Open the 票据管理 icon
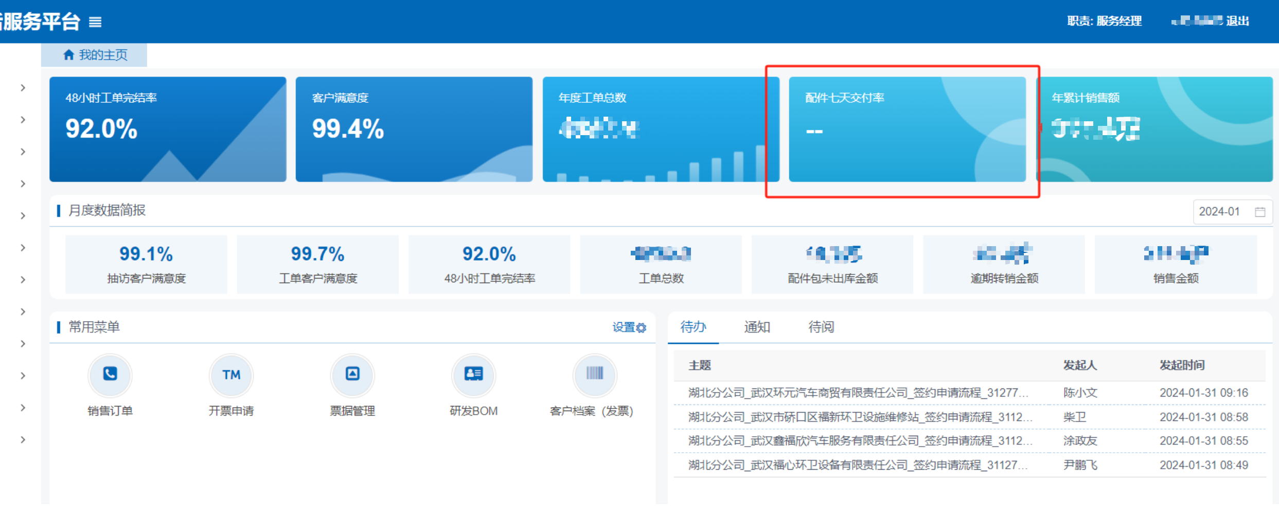The image size is (1279, 519). (x=352, y=375)
